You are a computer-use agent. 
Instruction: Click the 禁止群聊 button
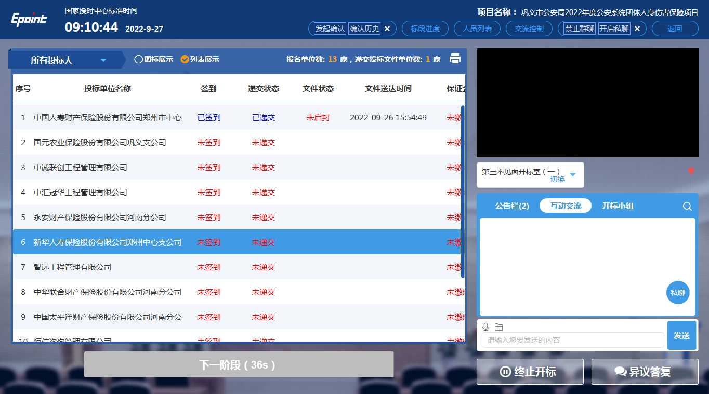pos(580,29)
